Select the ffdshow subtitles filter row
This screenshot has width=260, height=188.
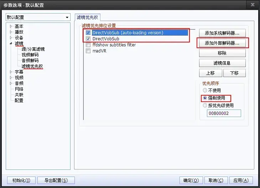click(114, 45)
